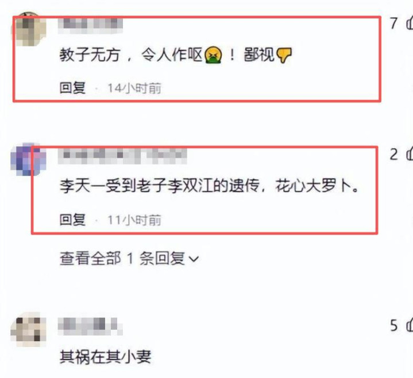The image size is (413, 378).
Task: Open third commenter's blurred username
Action: click(x=90, y=326)
